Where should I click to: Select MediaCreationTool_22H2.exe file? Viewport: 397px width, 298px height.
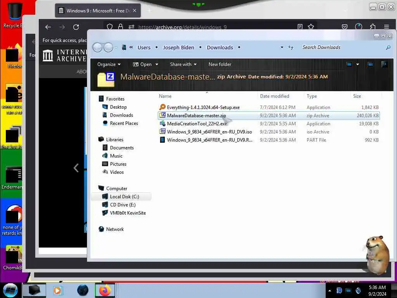(269, 124)
